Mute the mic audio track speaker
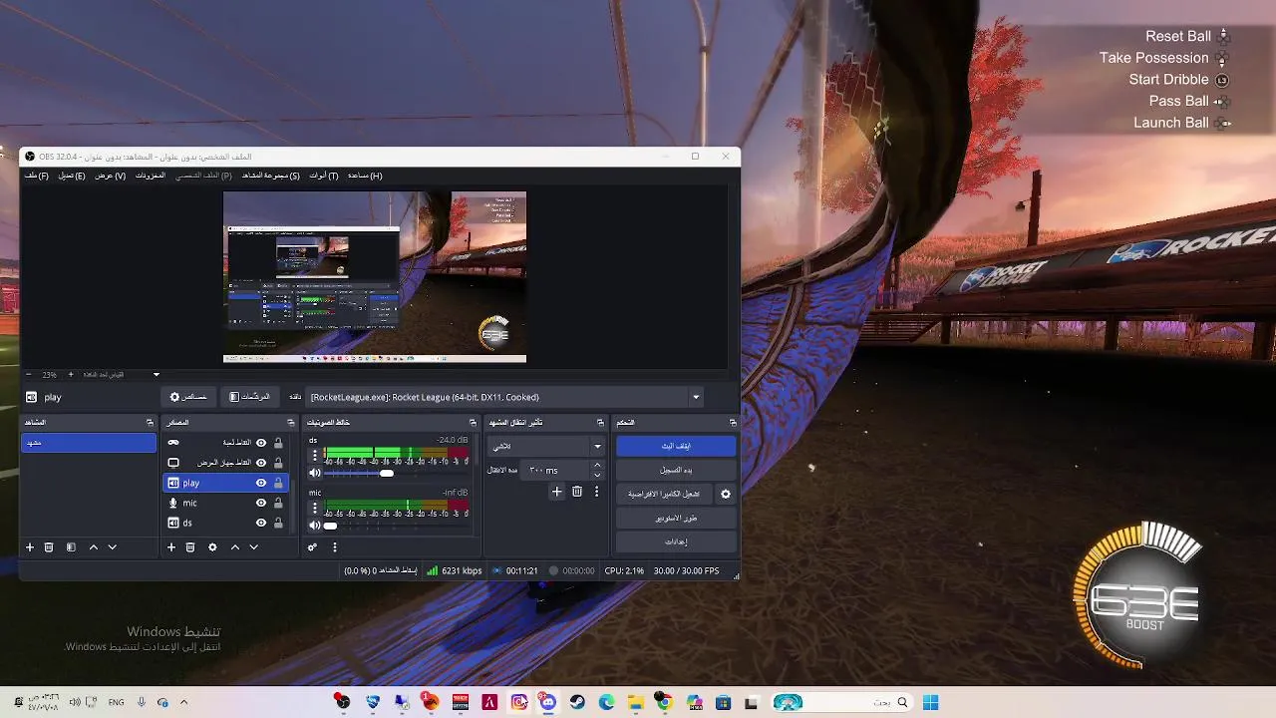 click(x=315, y=526)
